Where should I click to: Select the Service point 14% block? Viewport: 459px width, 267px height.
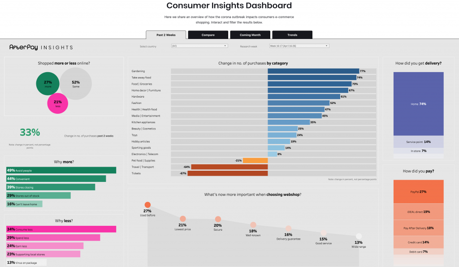tap(418, 142)
